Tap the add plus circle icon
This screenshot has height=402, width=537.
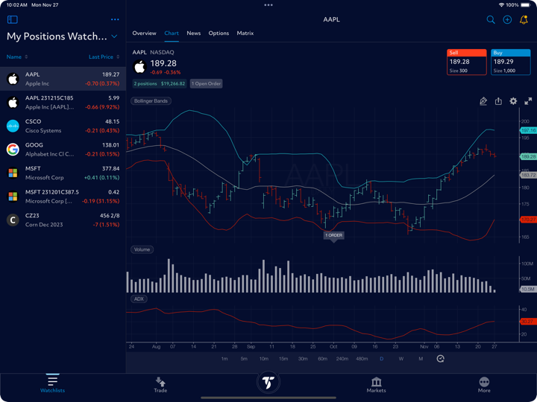click(x=507, y=19)
